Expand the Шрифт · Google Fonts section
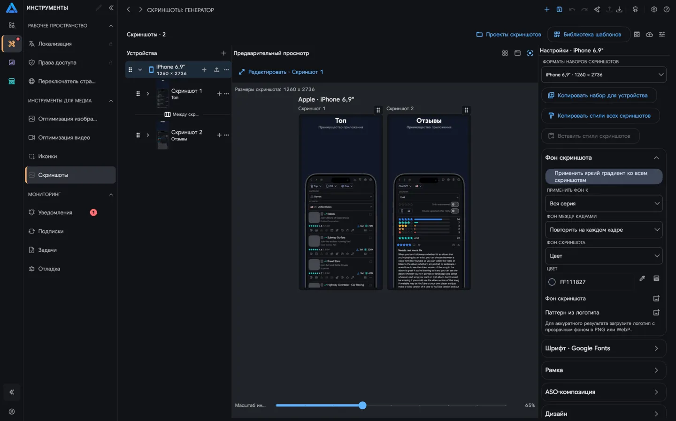Image resolution: width=676 pixels, height=421 pixels. coord(604,348)
